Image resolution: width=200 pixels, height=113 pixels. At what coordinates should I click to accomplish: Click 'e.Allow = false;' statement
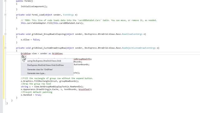pos(31,40)
